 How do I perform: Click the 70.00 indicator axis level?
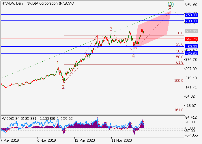[190, 122]
